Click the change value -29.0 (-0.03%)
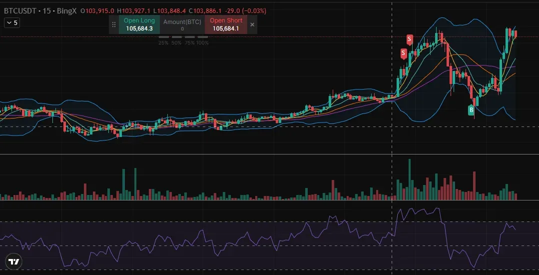The width and height of the screenshot is (539, 275). [245, 10]
